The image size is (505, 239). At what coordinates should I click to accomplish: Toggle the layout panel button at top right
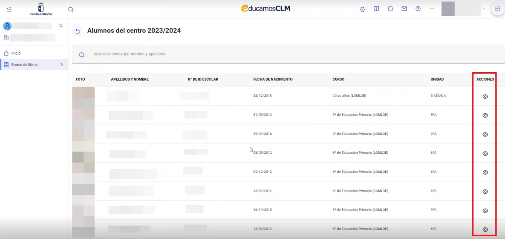498,9
